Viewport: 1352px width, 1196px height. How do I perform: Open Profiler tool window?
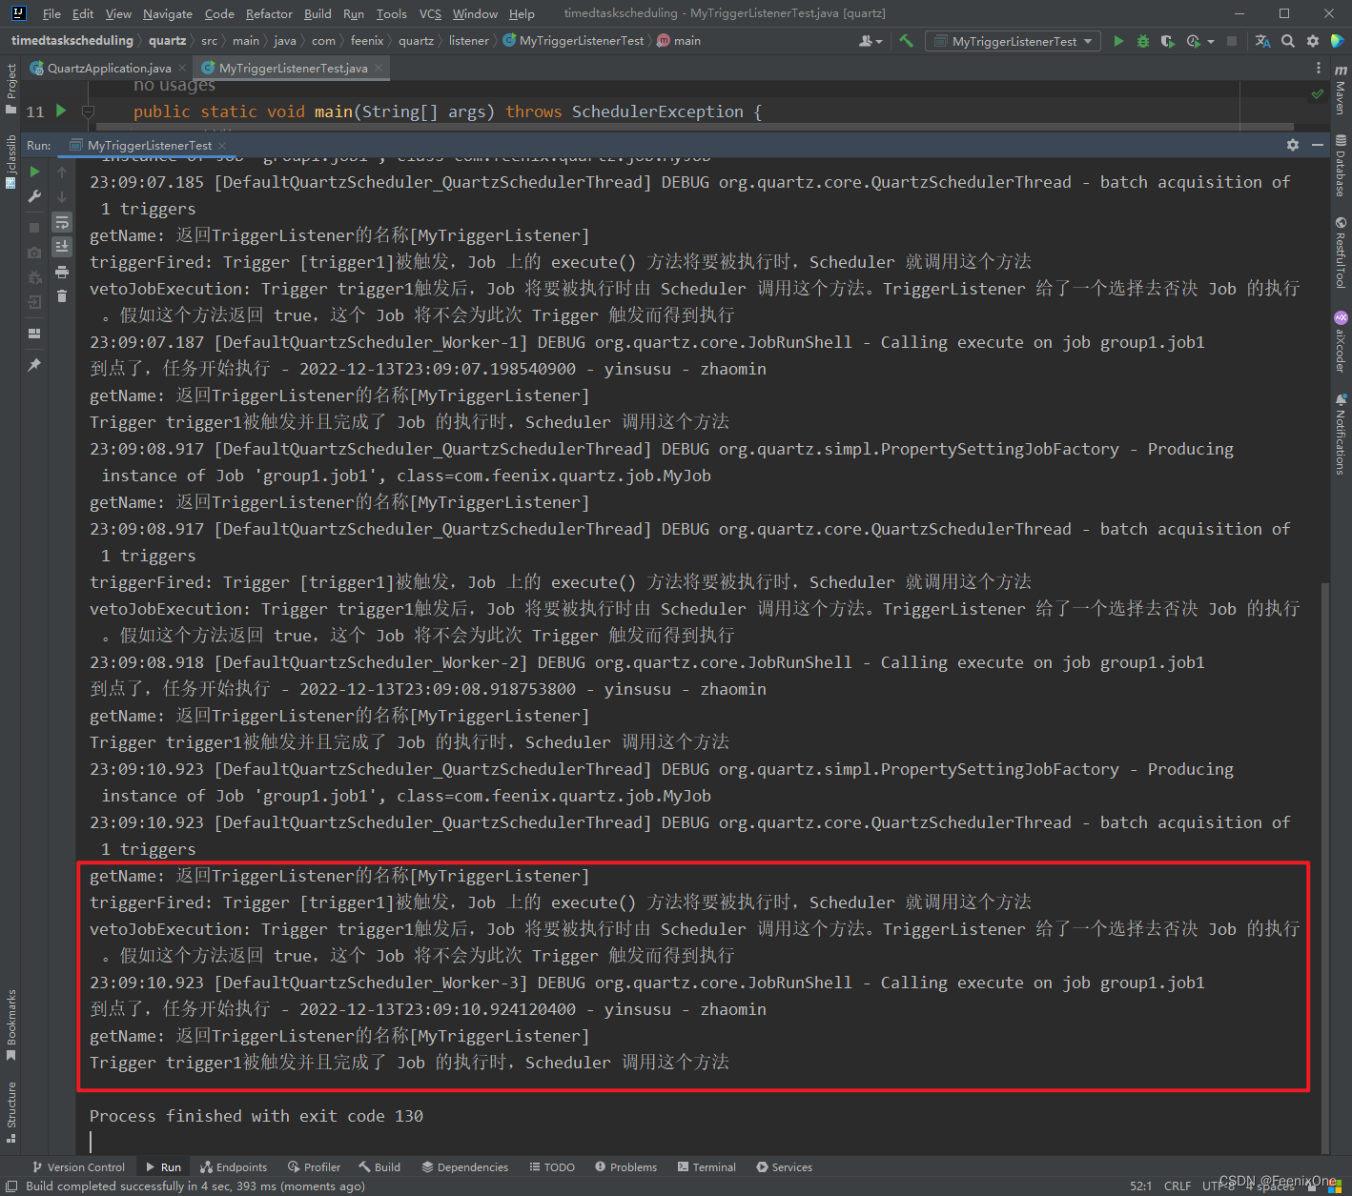[314, 1166]
